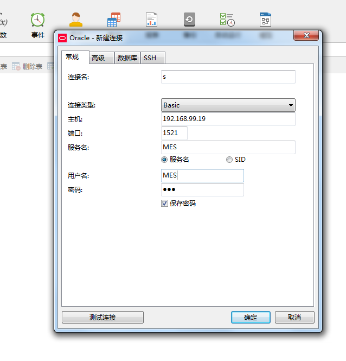Open the Query tables icon in the toolbar
This screenshot has height=361, width=346.
(114, 20)
